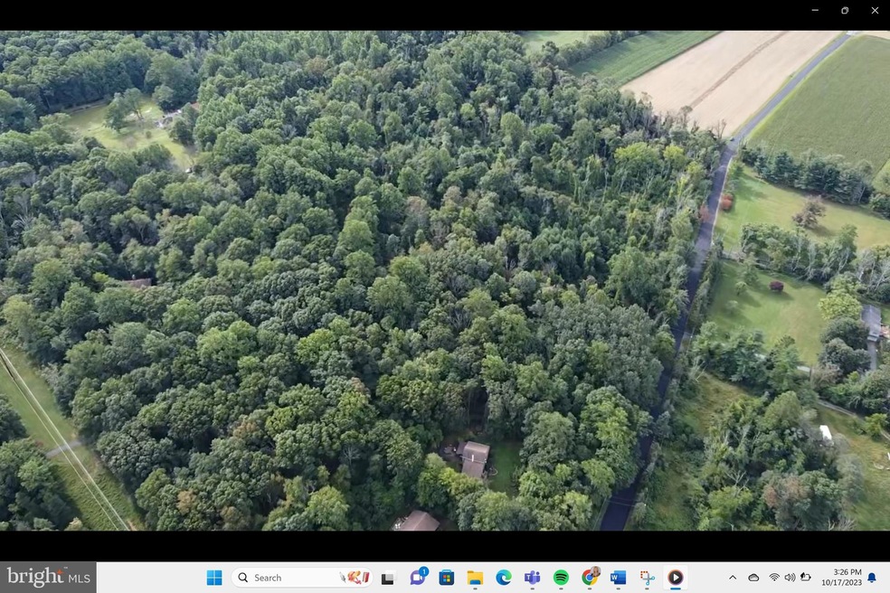
Task: Open Microsoft Teams from taskbar
Action: coord(533,578)
